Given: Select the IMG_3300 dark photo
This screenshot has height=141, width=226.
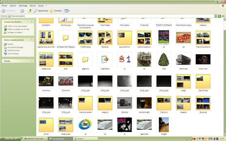Looking at the screenshot, I should tap(164, 81).
